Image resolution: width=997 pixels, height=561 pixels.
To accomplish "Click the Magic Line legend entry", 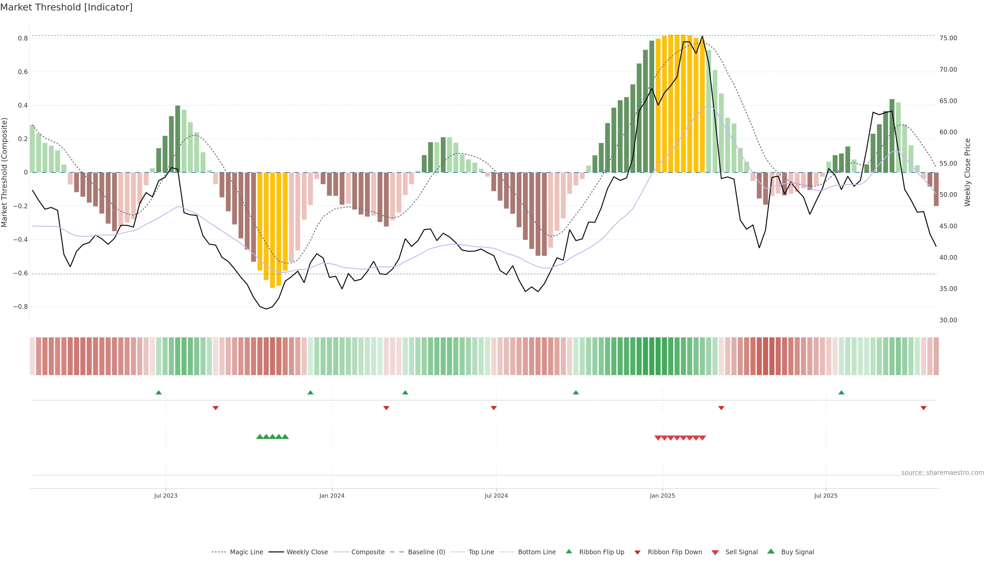I will 246,552.
